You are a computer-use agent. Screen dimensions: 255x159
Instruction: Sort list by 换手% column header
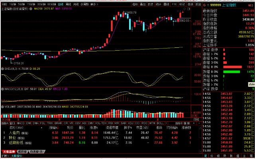128,128
